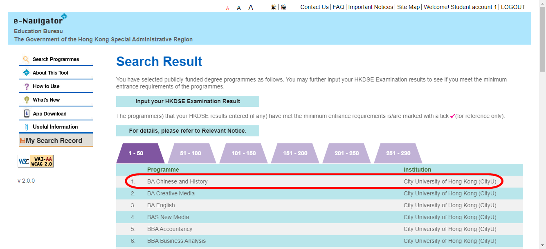Image resolution: width=546 pixels, height=249 pixels.
Task: Select BA Chinese and History programme
Action: tap(178, 181)
